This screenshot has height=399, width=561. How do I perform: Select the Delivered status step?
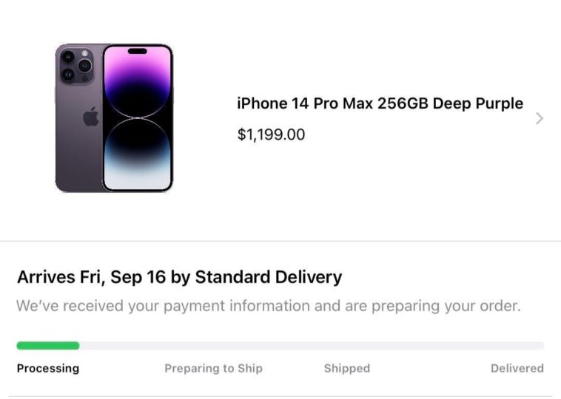517,368
